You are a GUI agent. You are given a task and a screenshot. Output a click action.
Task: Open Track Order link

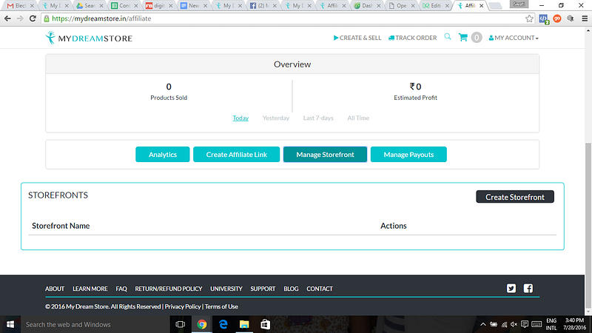pos(412,38)
